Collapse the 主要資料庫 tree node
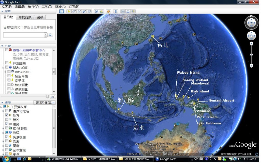The image size is (261, 165). click(1, 107)
